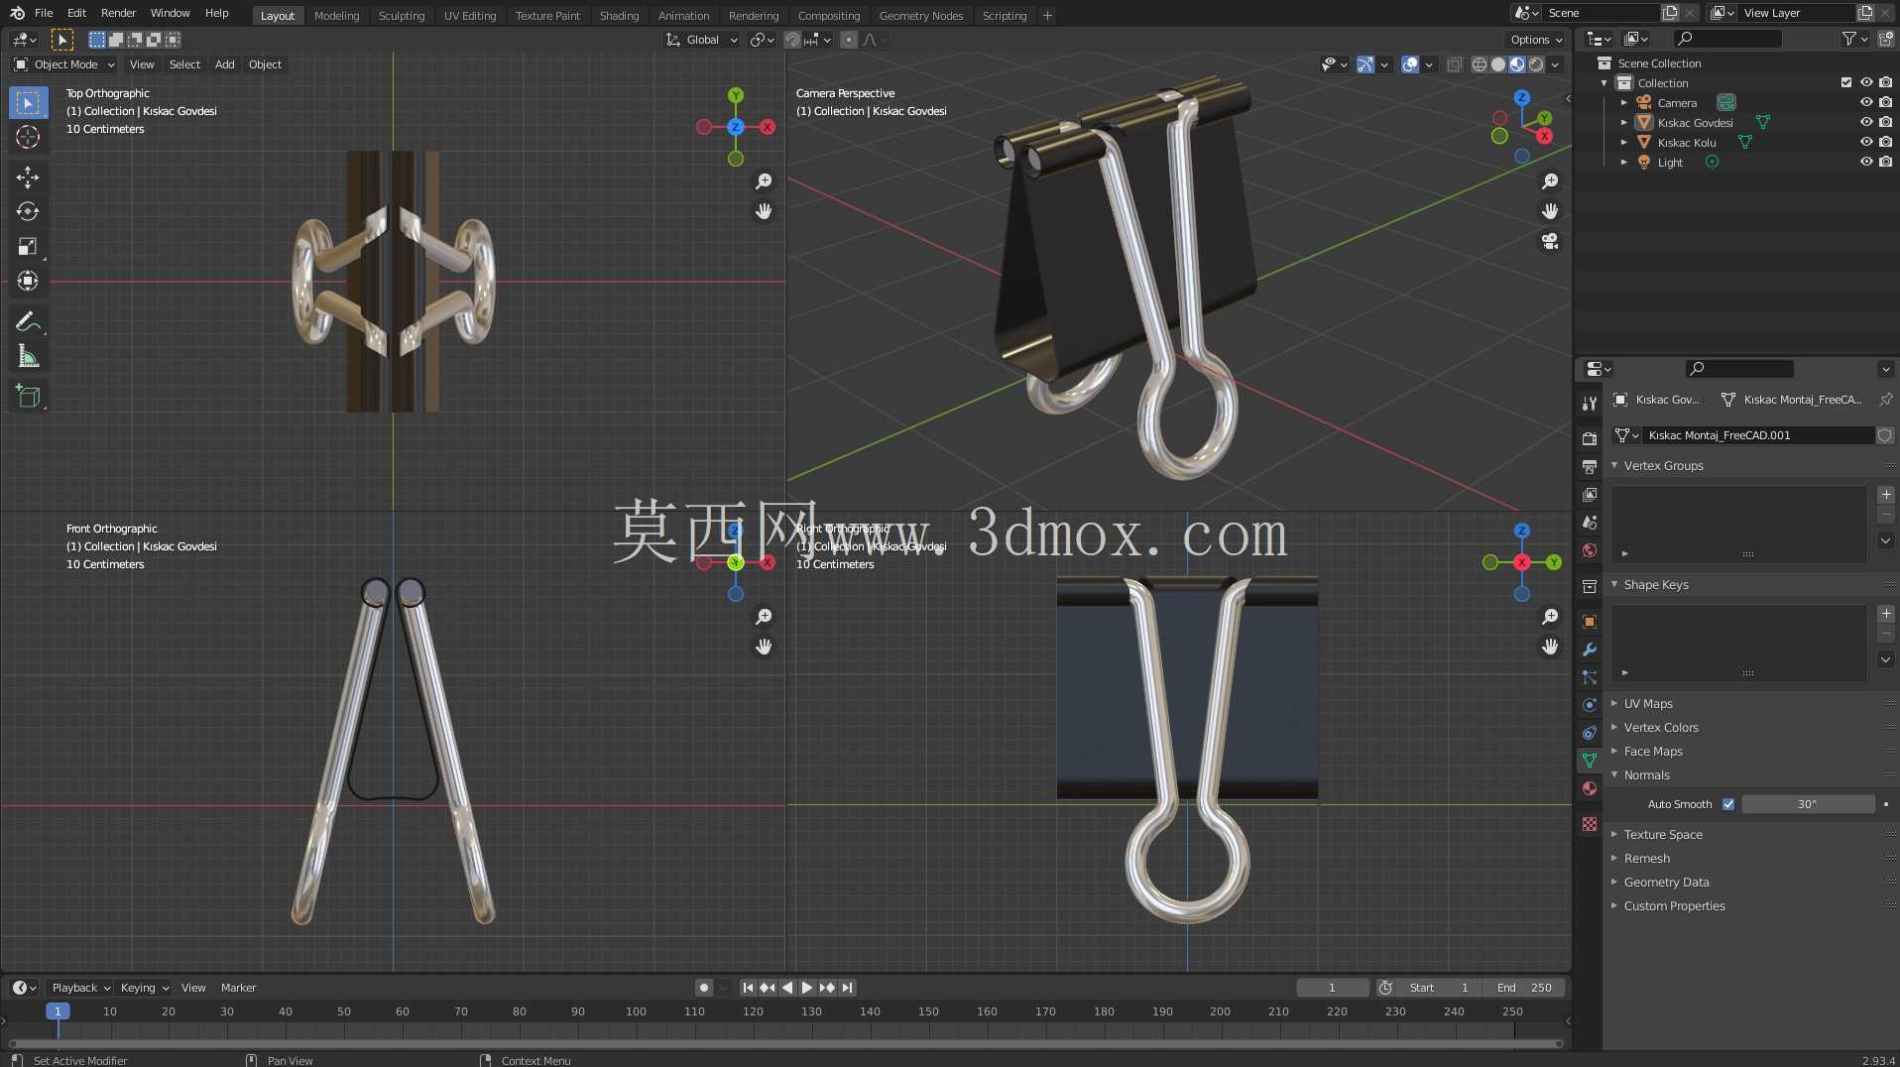Select the Rotate tool
Image resolution: width=1900 pixels, height=1067 pixels.
(28, 211)
